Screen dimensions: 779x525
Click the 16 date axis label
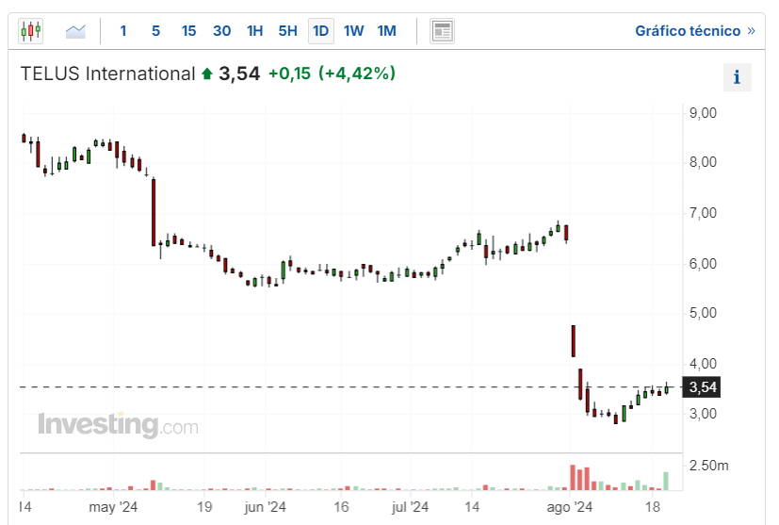pyautogui.click(x=341, y=507)
